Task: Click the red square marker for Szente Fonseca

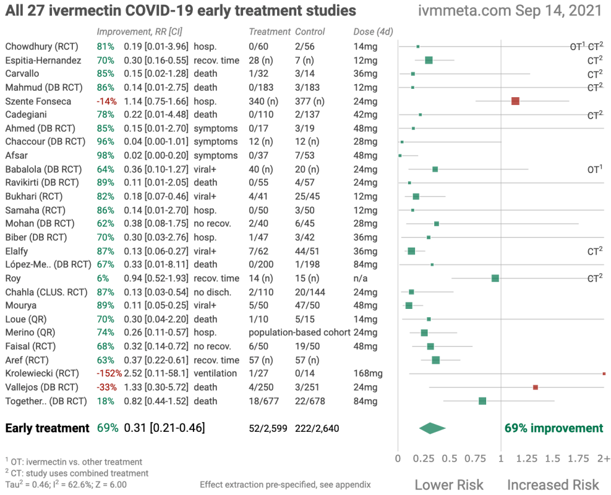Action: pyautogui.click(x=515, y=101)
